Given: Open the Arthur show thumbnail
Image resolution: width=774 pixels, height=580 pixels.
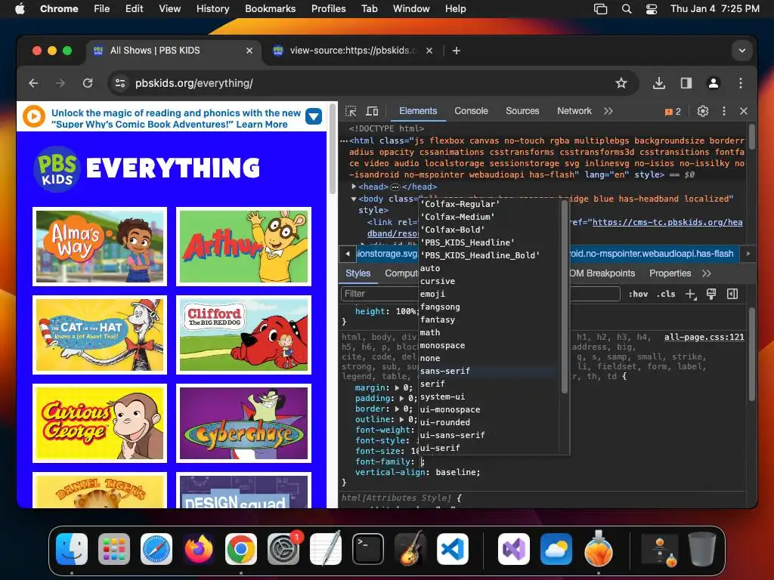Looking at the screenshot, I should click(x=244, y=247).
